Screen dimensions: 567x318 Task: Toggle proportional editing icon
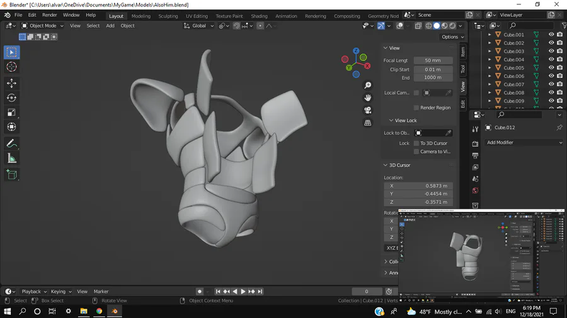click(260, 26)
